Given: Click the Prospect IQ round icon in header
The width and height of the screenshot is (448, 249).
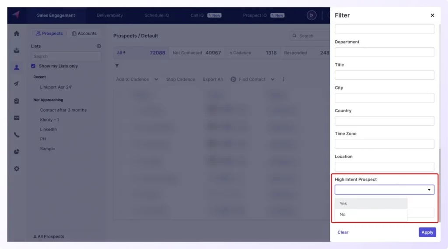Looking at the screenshot, I should (311, 15).
